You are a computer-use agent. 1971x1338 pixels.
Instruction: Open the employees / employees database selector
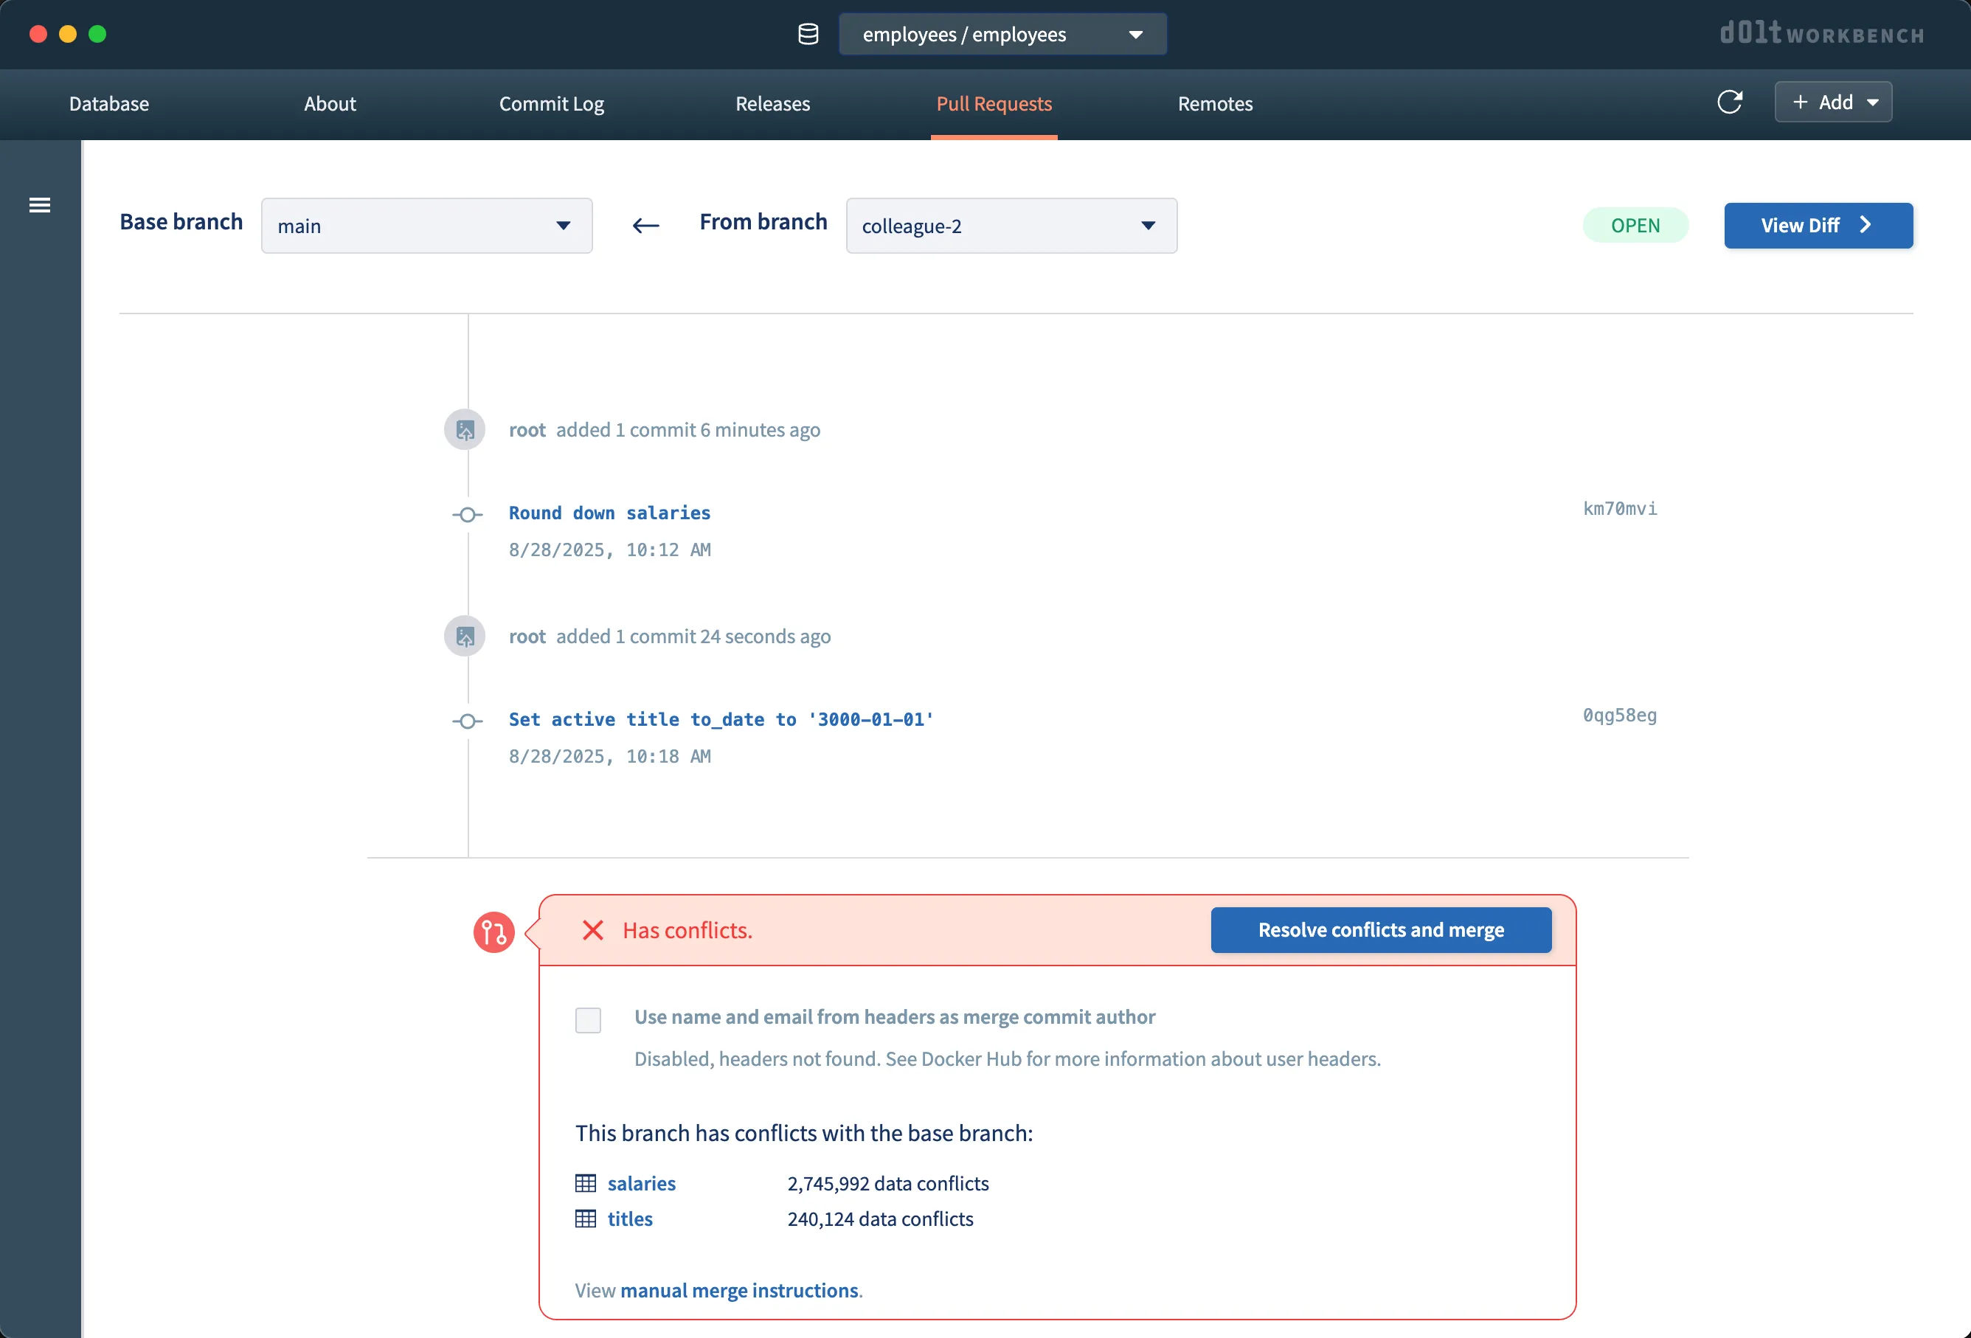(1002, 34)
